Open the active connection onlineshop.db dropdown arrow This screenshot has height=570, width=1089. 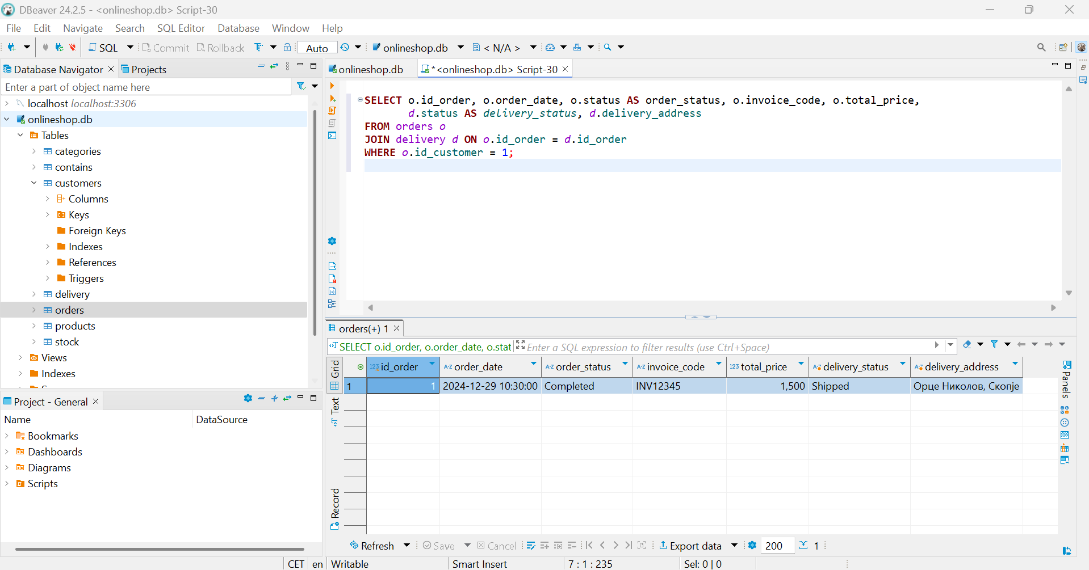click(460, 48)
